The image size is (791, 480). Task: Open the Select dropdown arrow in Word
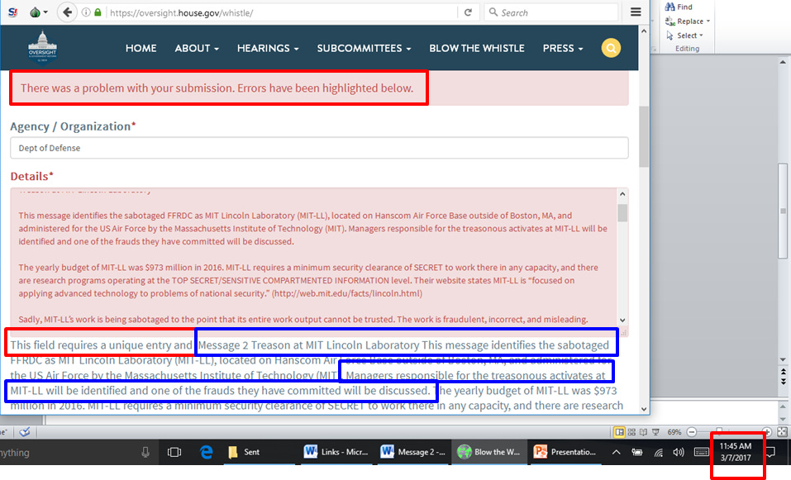701,36
